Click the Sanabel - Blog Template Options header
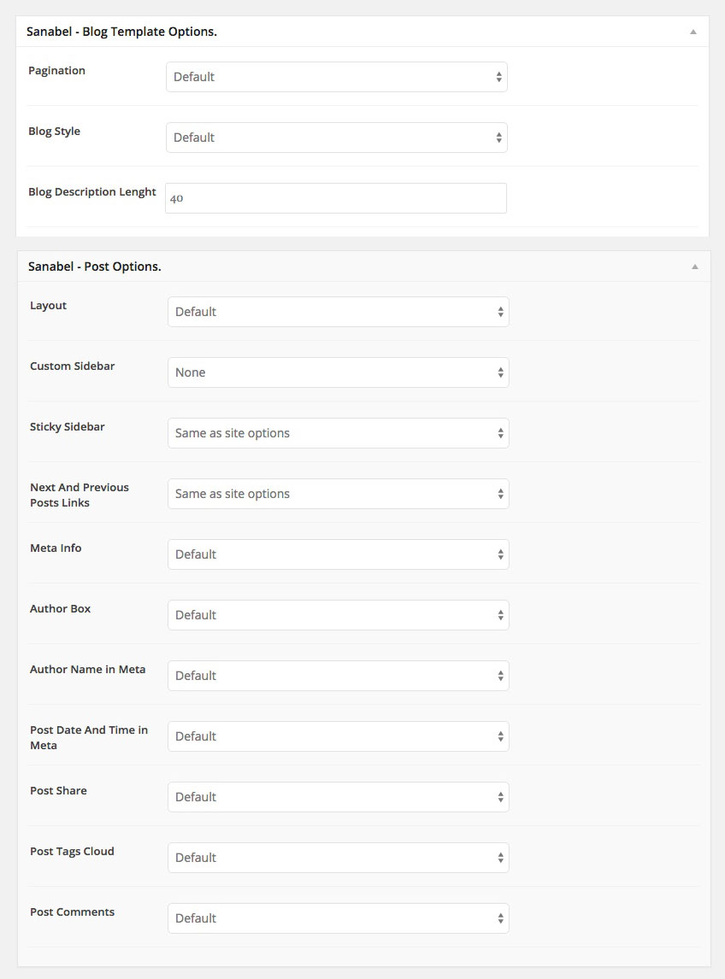 point(121,32)
